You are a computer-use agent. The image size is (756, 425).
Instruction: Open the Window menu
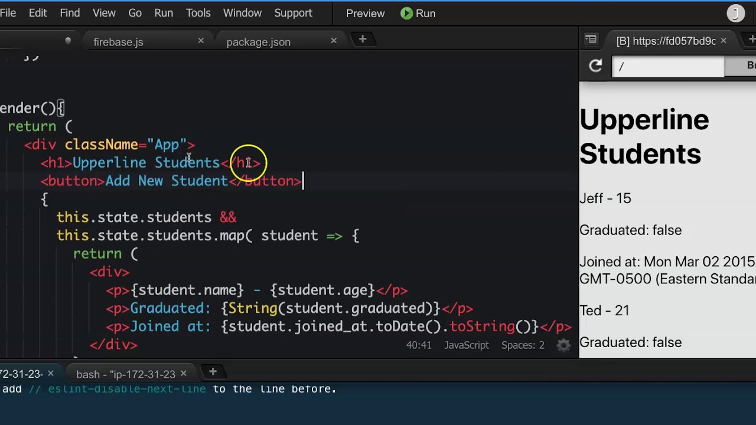pos(242,13)
